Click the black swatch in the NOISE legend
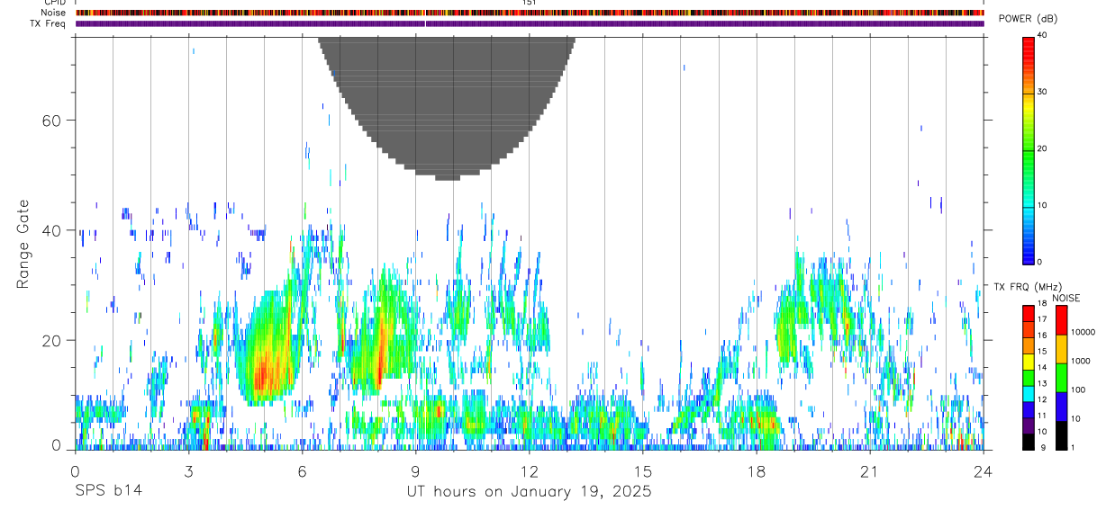 click(1061, 435)
